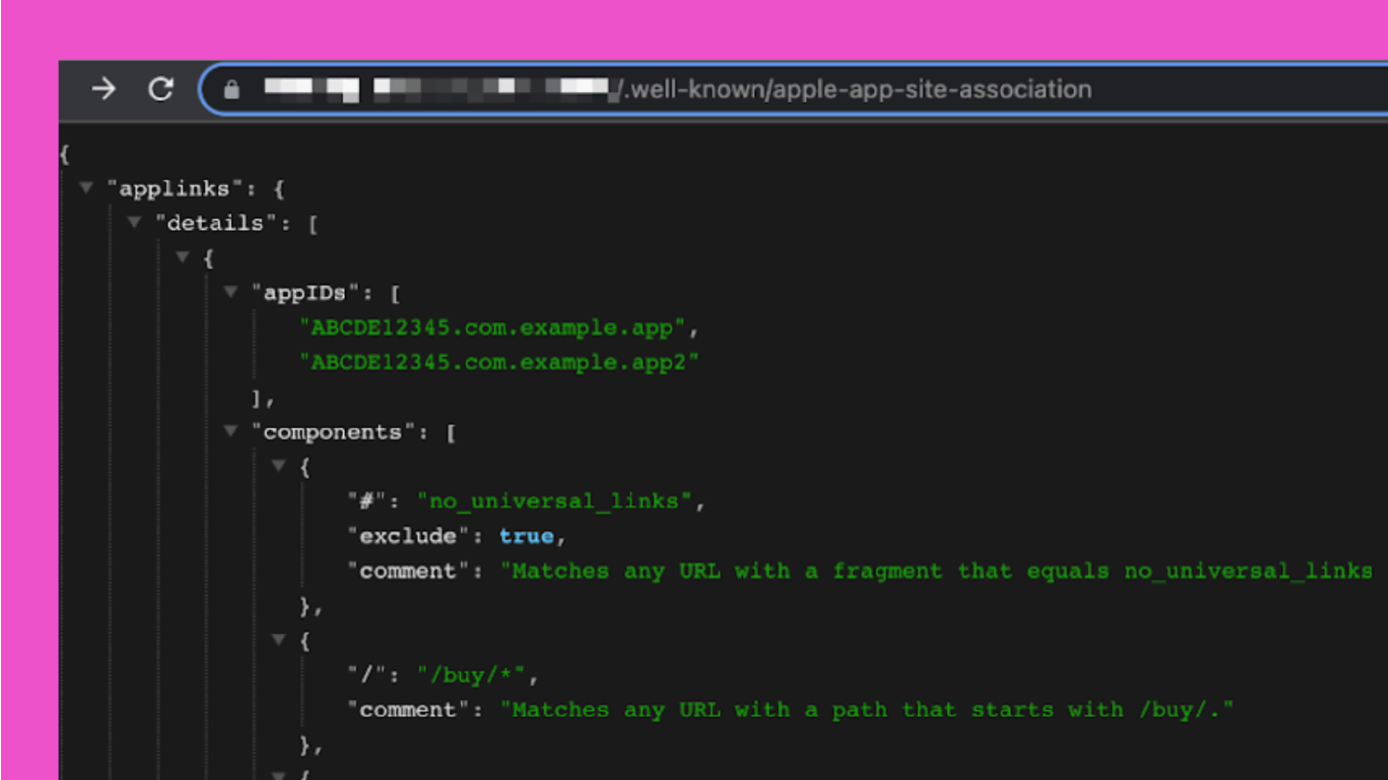Click the padlock site security icon
The image size is (1388, 780).
point(231,89)
